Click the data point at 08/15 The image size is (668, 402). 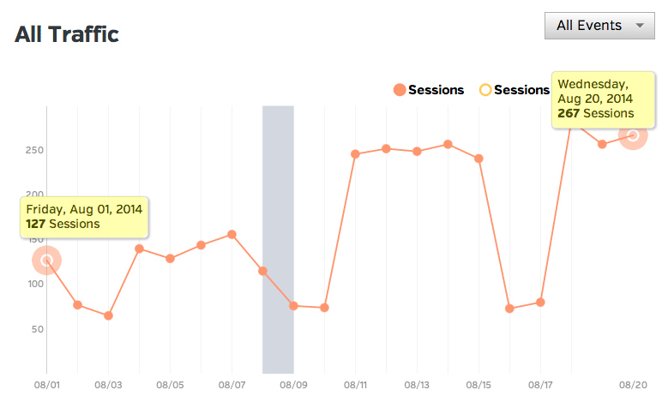point(478,159)
